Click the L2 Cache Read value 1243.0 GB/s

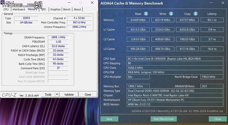138,39
